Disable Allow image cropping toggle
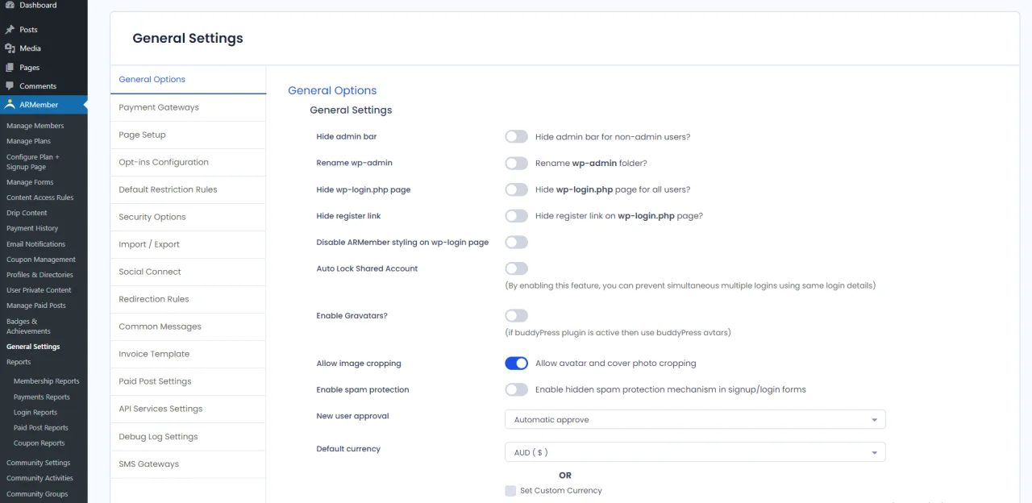Image resolution: width=1032 pixels, height=503 pixels. pos(516,363)
